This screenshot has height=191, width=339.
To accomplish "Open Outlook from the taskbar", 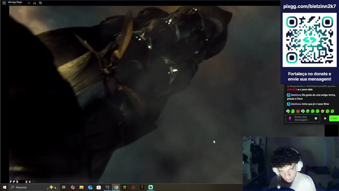I will tap(90, 187).
